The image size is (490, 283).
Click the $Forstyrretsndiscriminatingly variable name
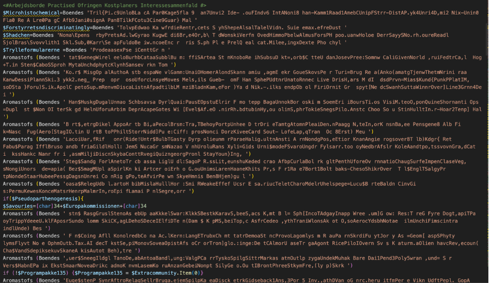click(46, 28)
